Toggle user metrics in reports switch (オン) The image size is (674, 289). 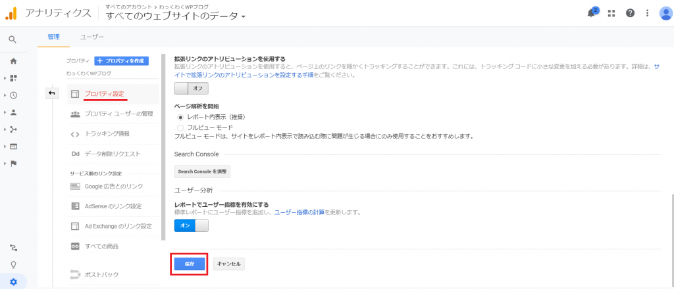(191, 225)
